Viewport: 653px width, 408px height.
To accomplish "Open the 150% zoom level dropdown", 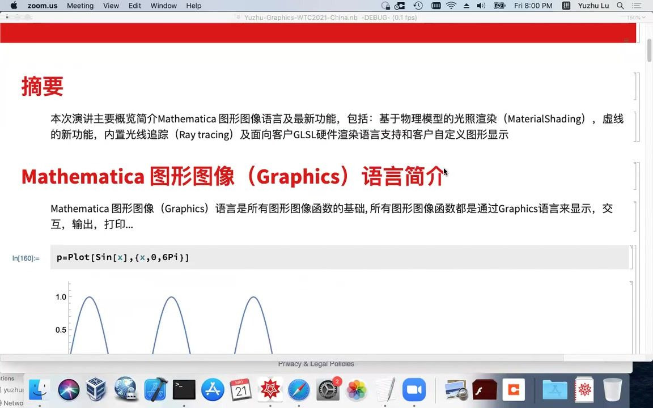I will (x=635, y=18).
